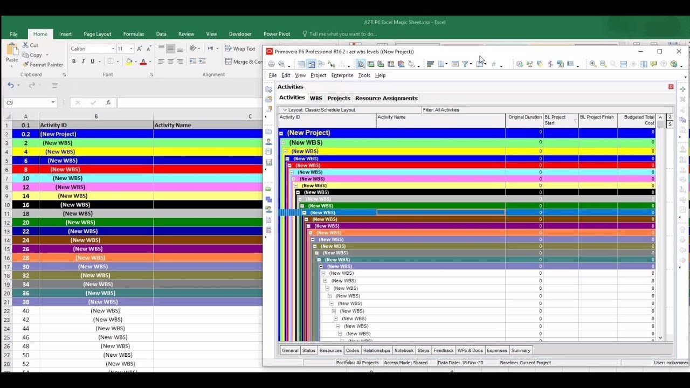Image resolution: width=690 pixels, height=388 pixels.
Task: Click Center horizontal align icon in Excel
Action: pos(170,61)
